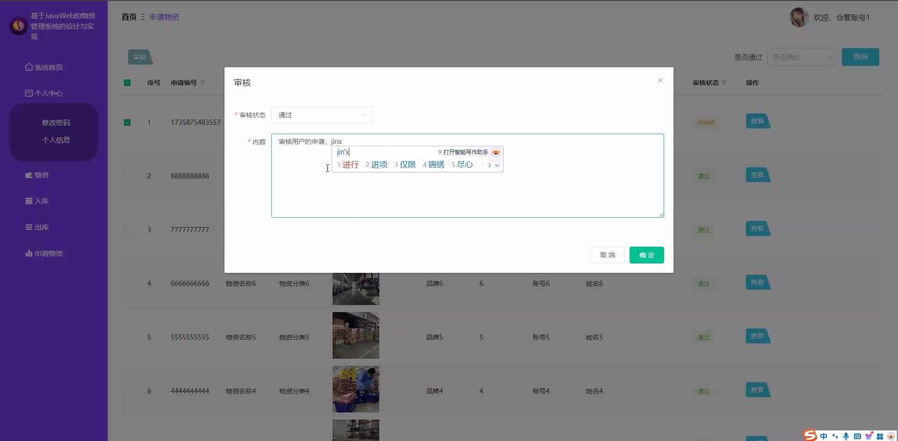Open the IME soft keyboard icon

pos(857,436)
